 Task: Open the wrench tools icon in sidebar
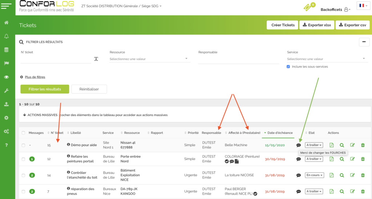pyautogui.click(x=7, y=91)
